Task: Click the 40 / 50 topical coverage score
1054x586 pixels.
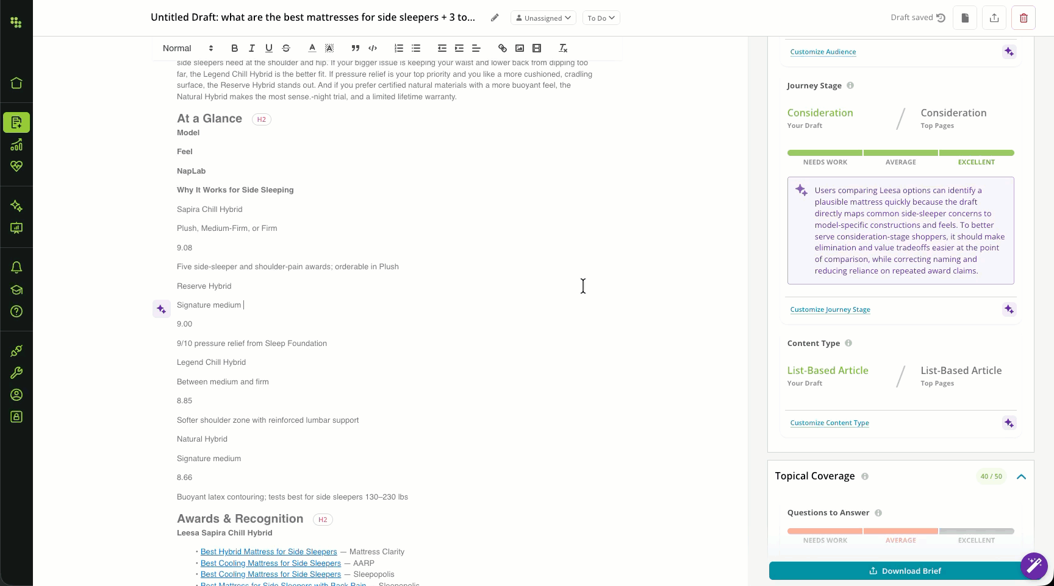Action: click(x=991, y=476)
